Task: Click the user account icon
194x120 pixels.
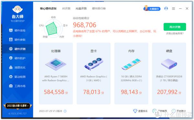Action: coord(166,8)
